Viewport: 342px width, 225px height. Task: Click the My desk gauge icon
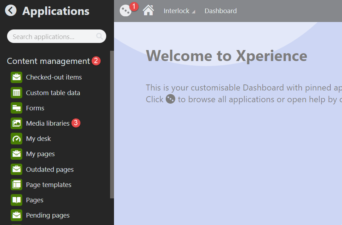pos(17,139)
